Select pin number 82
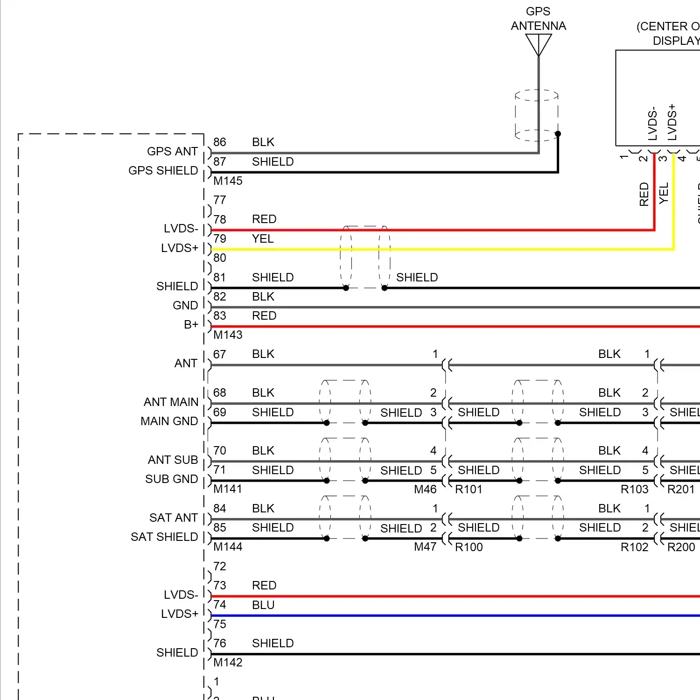The height and width of the screenshot is (700, 700). pos(219,296)
